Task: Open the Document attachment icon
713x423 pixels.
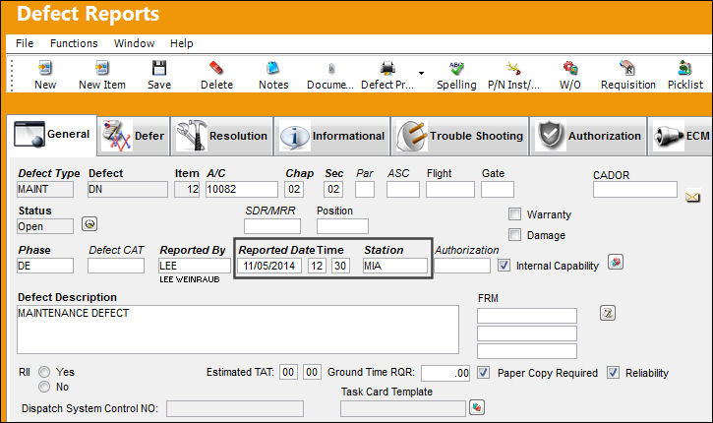Action: point(331,69)
